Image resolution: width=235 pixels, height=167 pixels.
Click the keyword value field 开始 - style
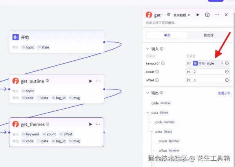208,63
